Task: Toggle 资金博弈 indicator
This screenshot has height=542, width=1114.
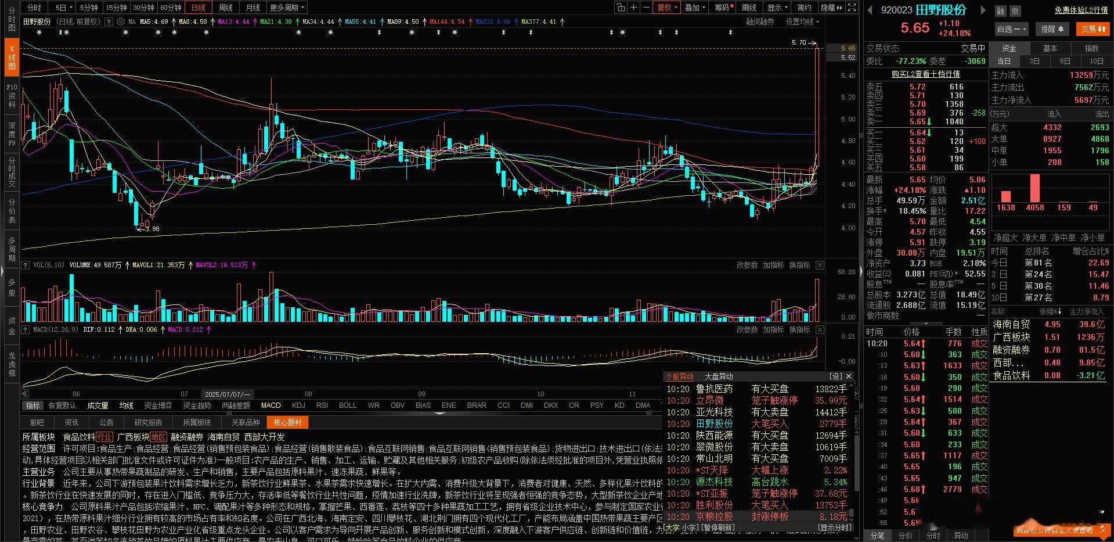Action: (x=158, y=405)
